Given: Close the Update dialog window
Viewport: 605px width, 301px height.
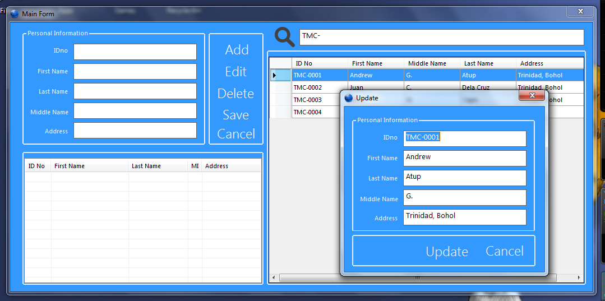Looking at the screenshot, I should pyautogui.click(x=532, y=95).
